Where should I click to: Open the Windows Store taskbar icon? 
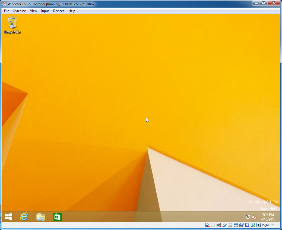[x=58, y=217]
